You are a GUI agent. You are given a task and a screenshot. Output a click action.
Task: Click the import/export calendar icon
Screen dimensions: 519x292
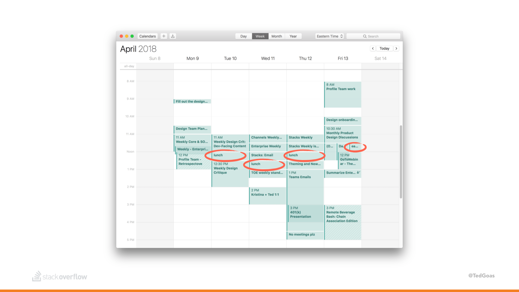tap(172, 36)
